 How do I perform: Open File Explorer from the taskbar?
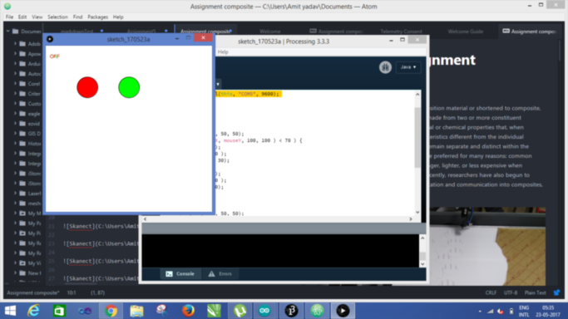point(136,311)
